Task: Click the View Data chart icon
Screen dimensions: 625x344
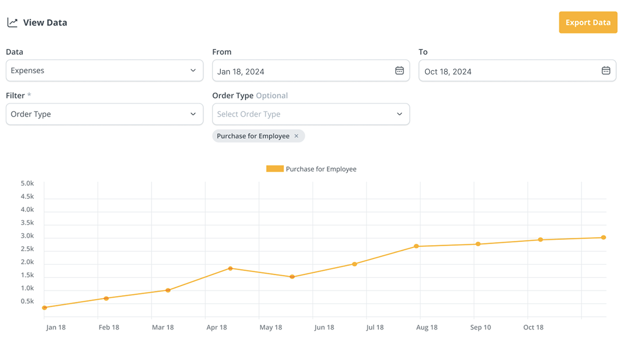Action: pos(12,22)
